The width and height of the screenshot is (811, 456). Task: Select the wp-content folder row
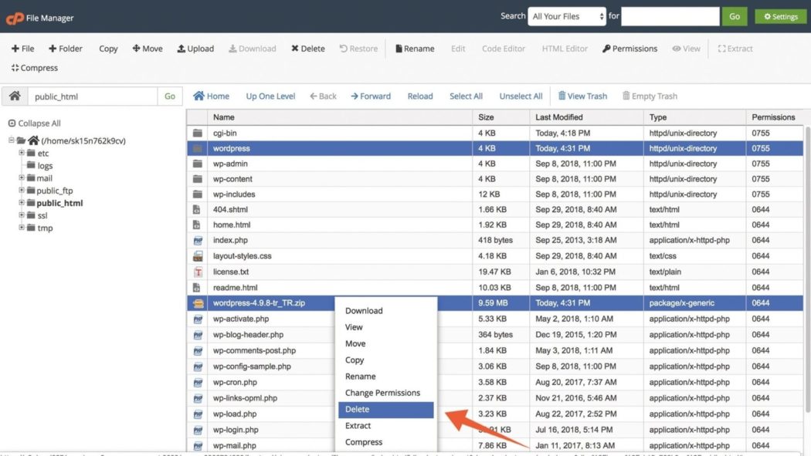coord(495,179)
